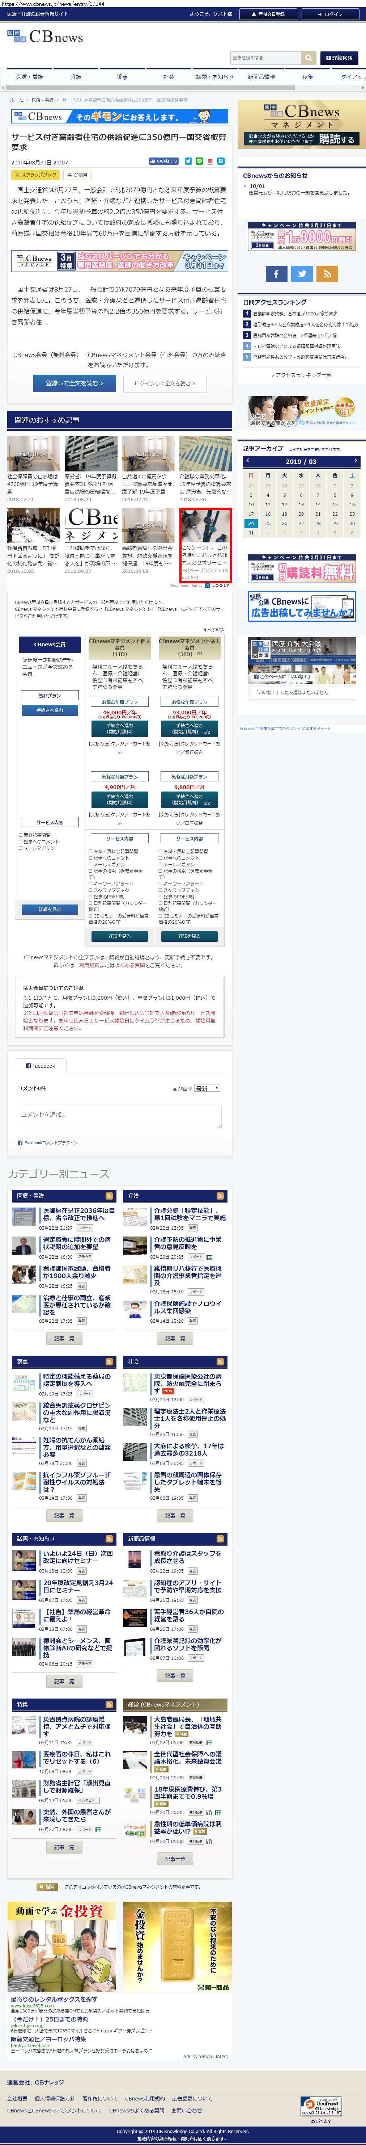Viewport: 366px width, 2145px height.
Task: Open the sidebar Facebook icon button
Action: 276,274
